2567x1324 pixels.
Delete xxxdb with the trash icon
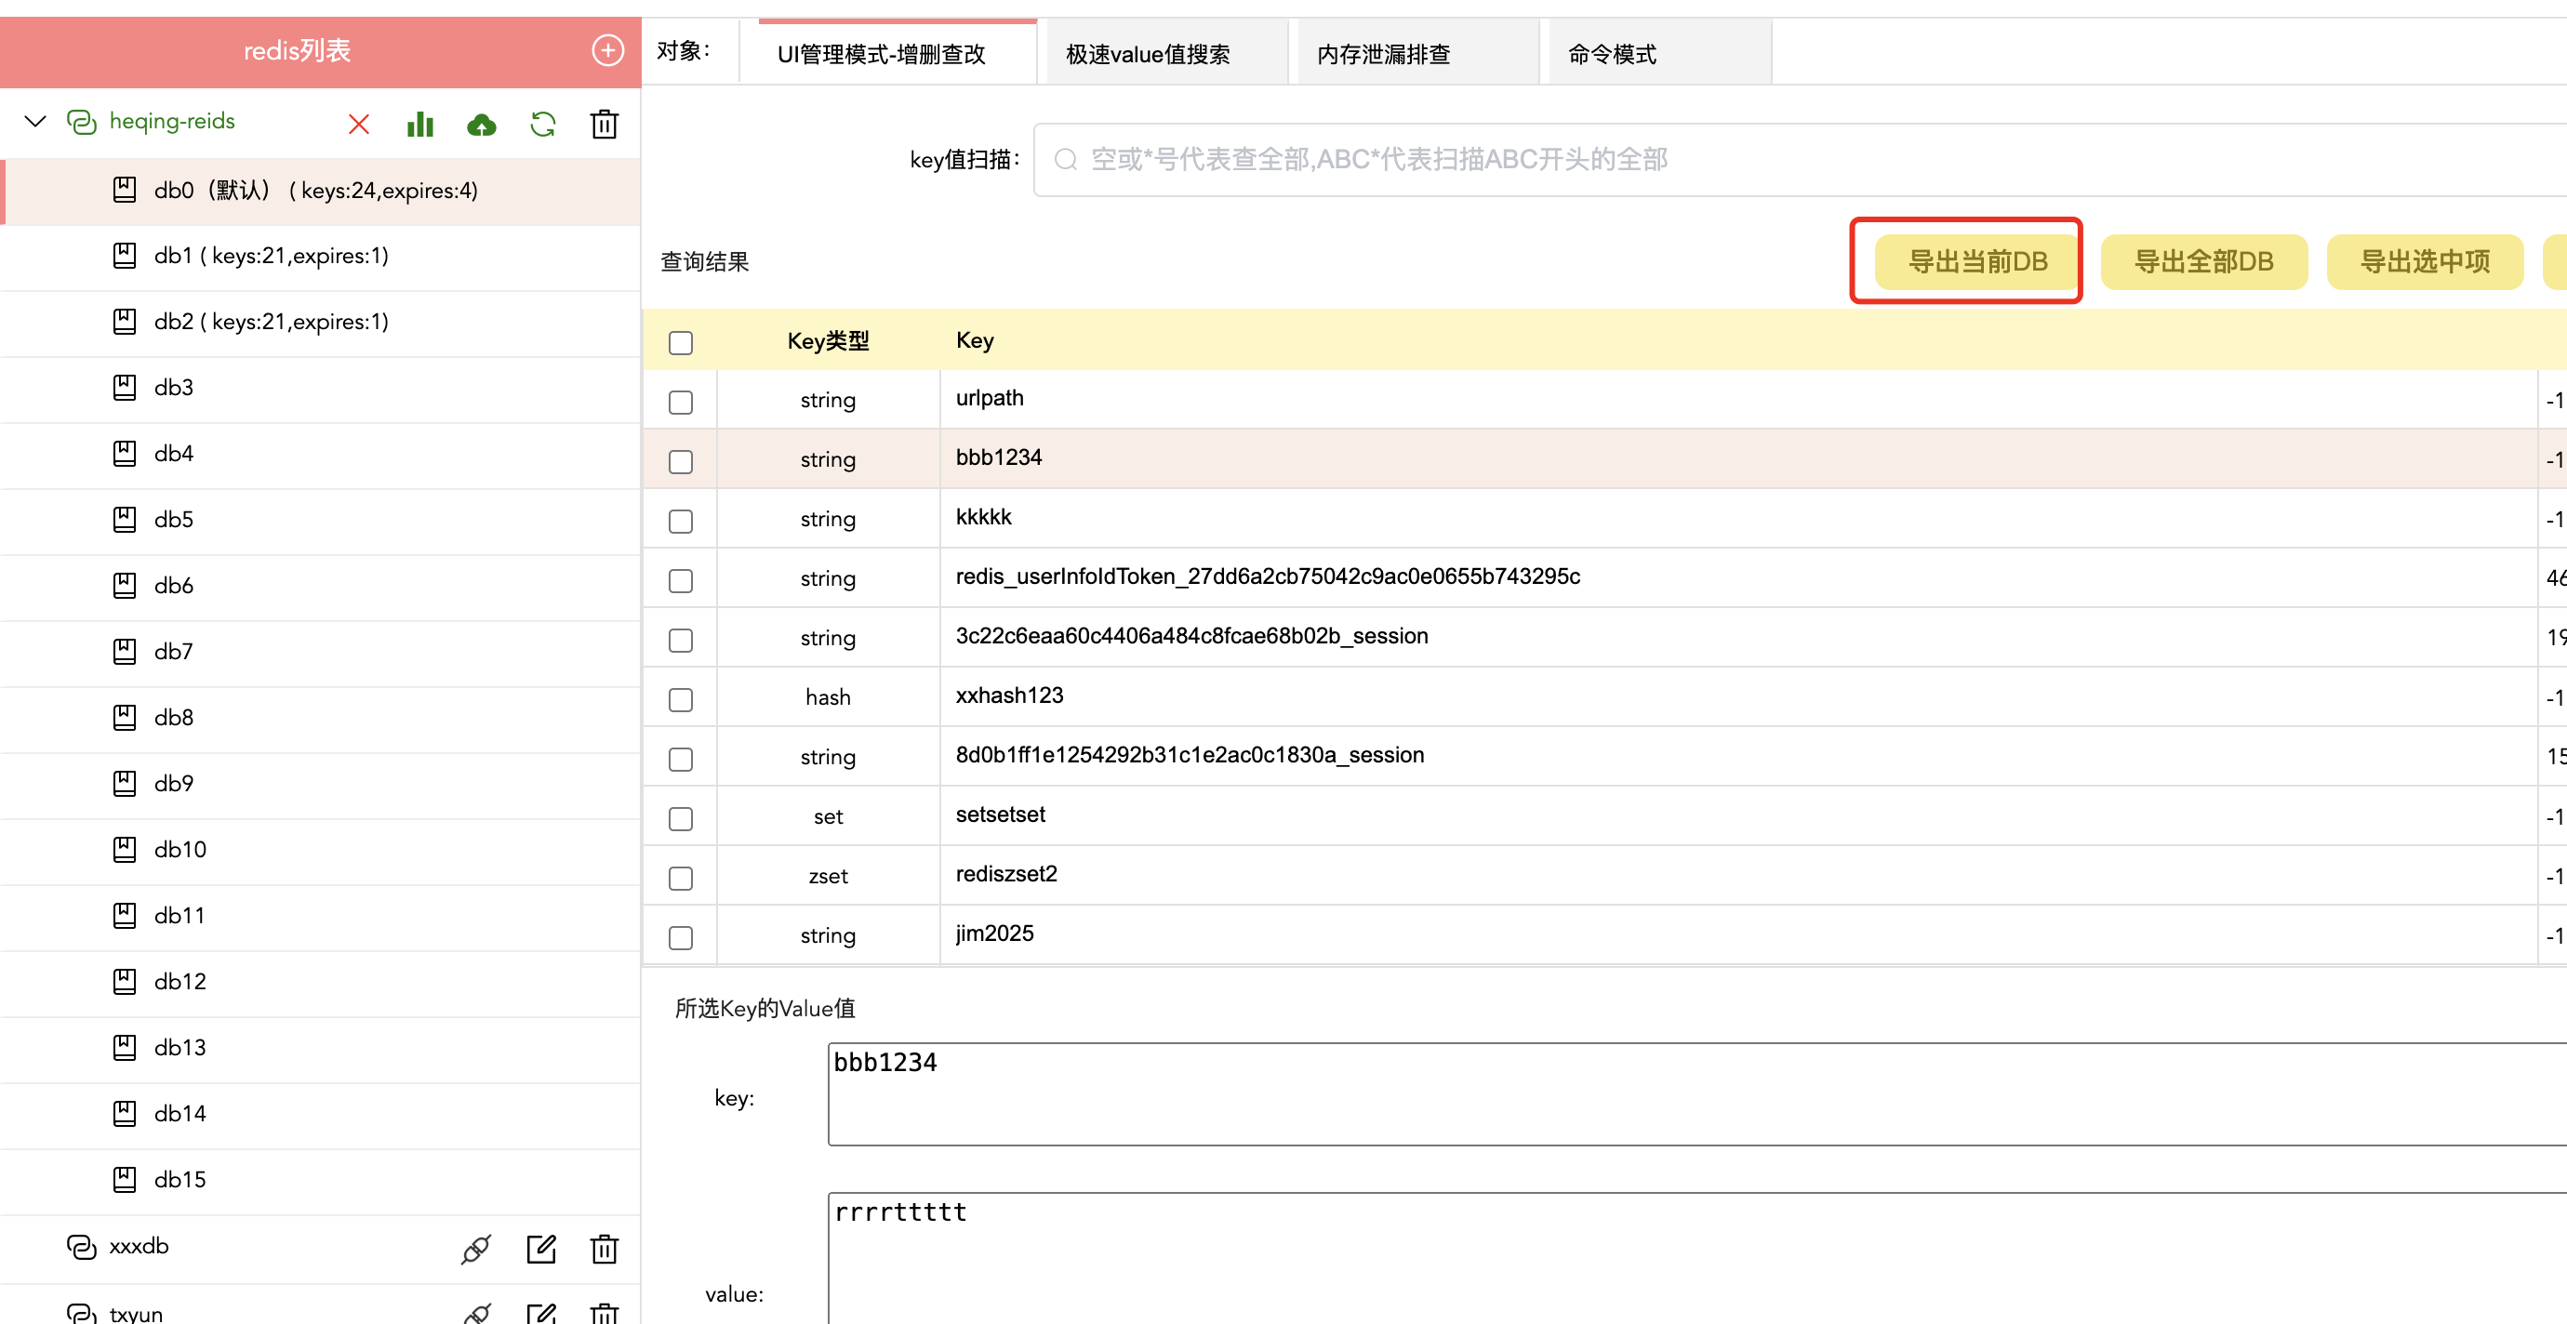604,1249
